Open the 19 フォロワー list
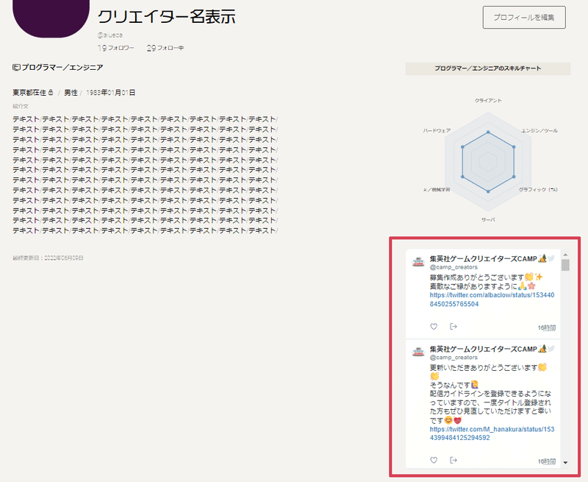 tap(115, 48)
